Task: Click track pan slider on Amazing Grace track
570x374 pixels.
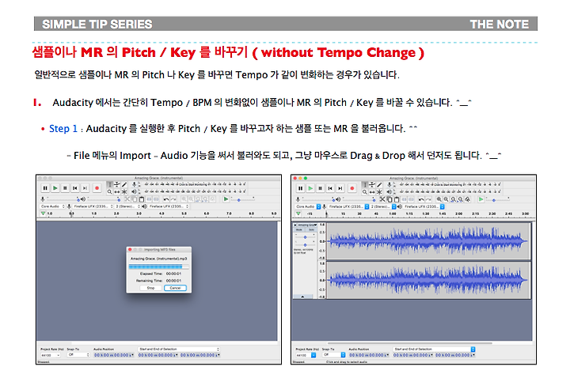Action: (305, 245)
